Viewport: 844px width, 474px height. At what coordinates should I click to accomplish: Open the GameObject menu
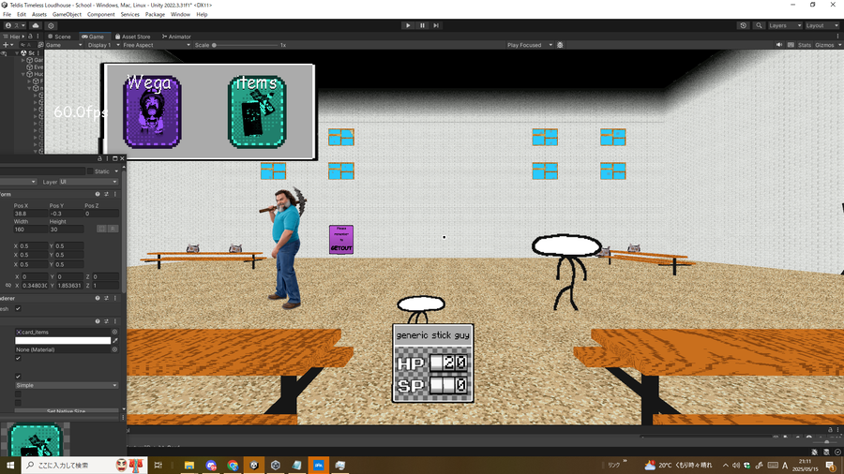tap(67, 14)
